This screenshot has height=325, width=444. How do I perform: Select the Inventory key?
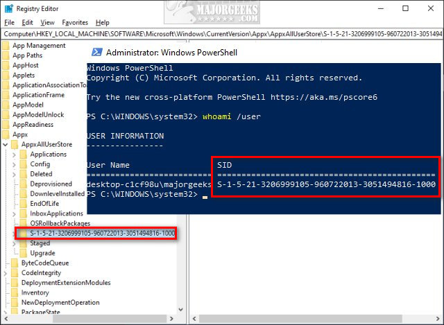coord(35,292)
